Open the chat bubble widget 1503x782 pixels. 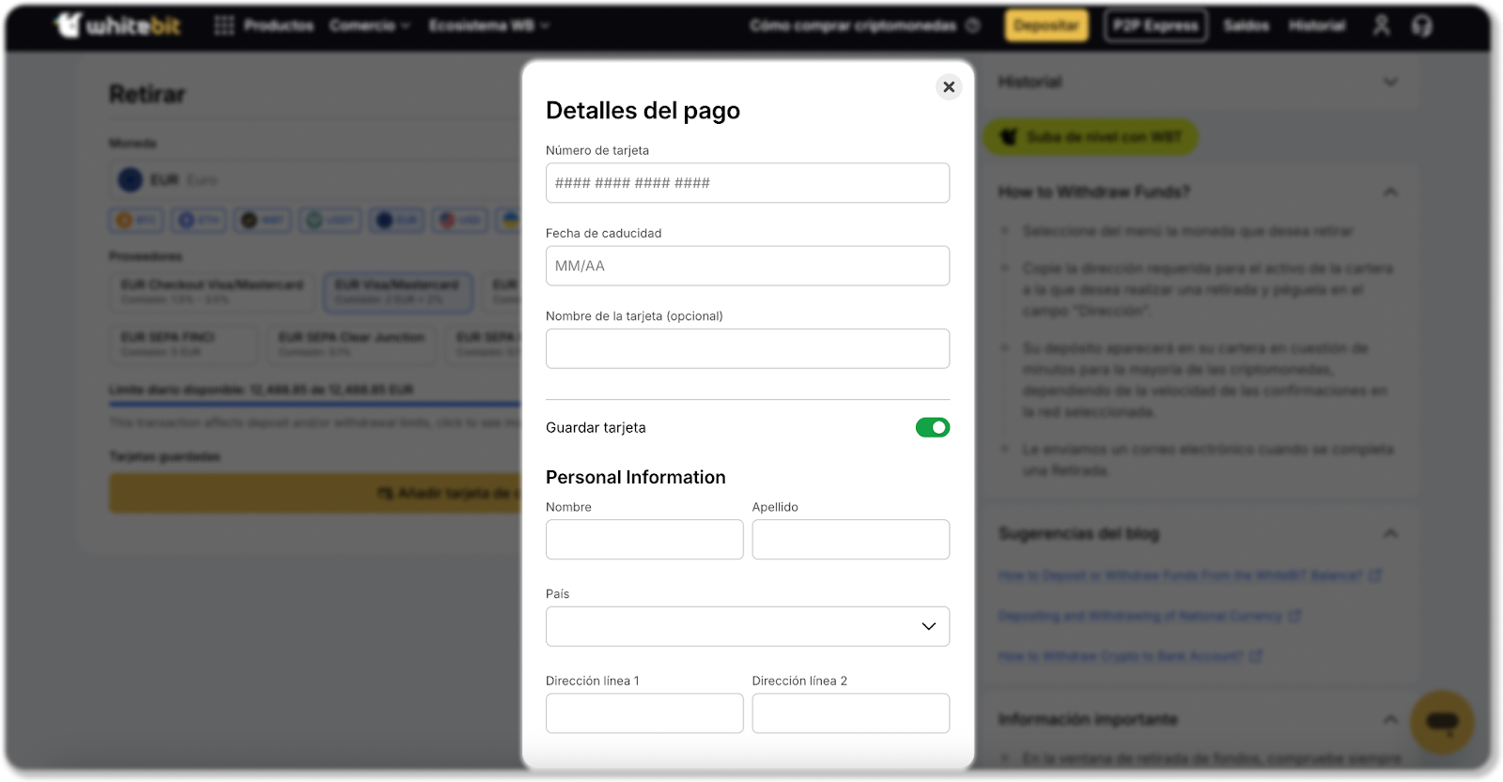[x=1441, y=722]
